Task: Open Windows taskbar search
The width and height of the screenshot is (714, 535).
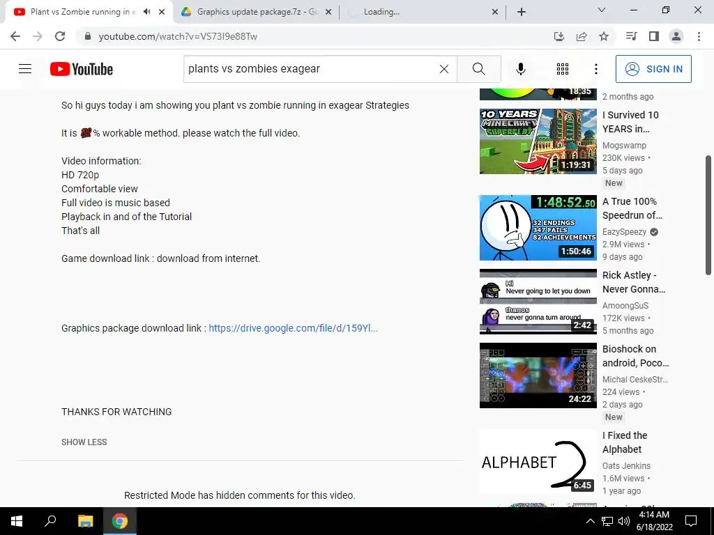Action: (x=50, y=521)
